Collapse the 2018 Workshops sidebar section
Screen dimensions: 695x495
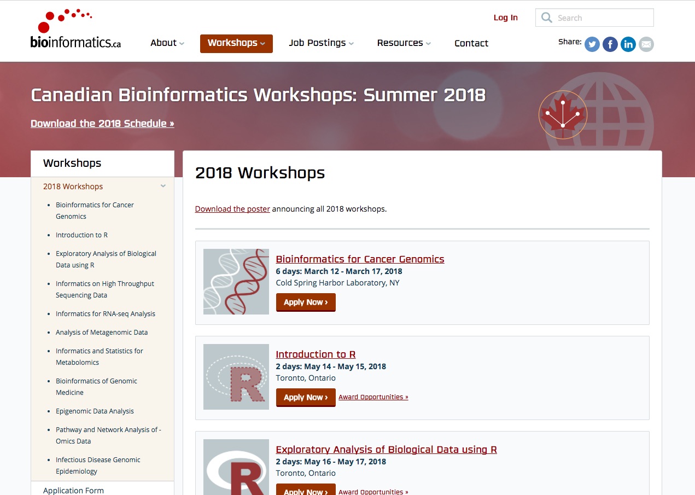point(163,186)
